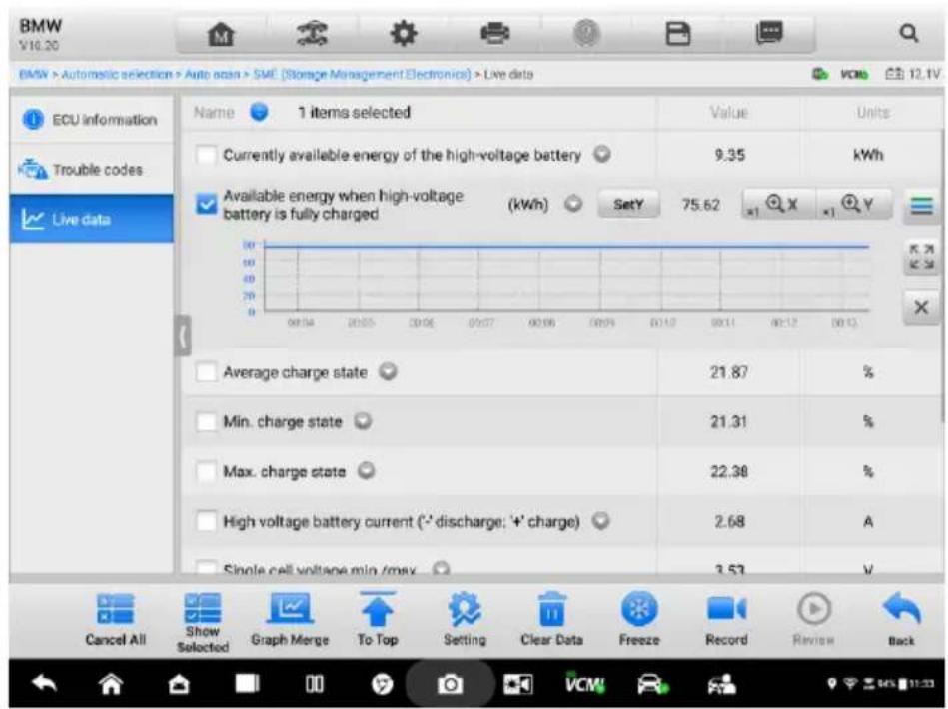Open vehicle swap icon in top toolbar
Viewport: 948px width, 709px height.
pyautogui.click(x=312, y=34)
